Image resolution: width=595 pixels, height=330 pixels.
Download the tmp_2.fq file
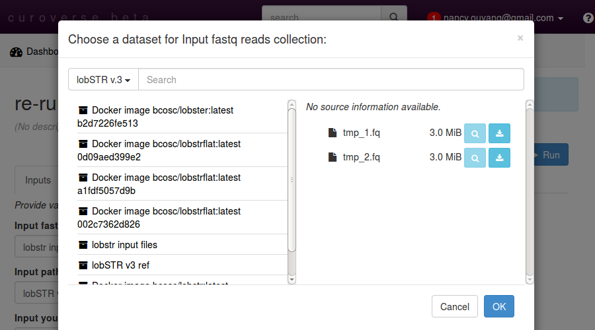pos(499,158)
